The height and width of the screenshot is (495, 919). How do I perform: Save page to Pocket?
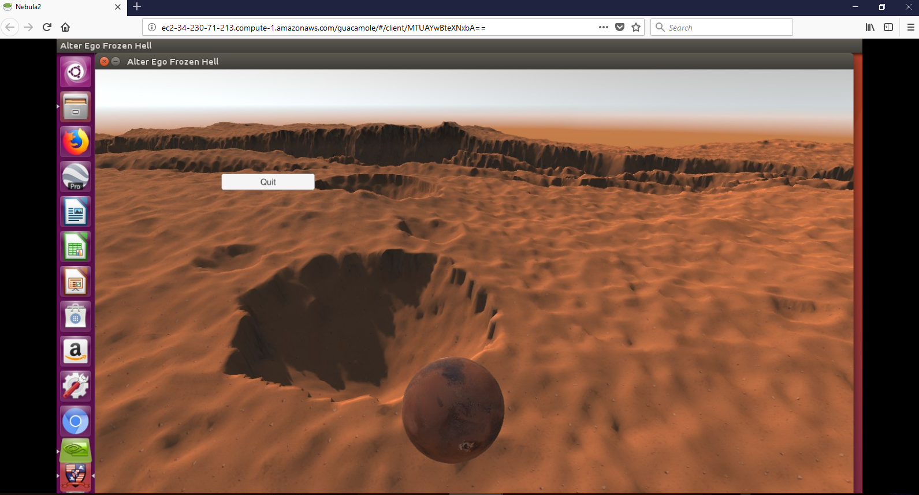(x=620, y=27)
